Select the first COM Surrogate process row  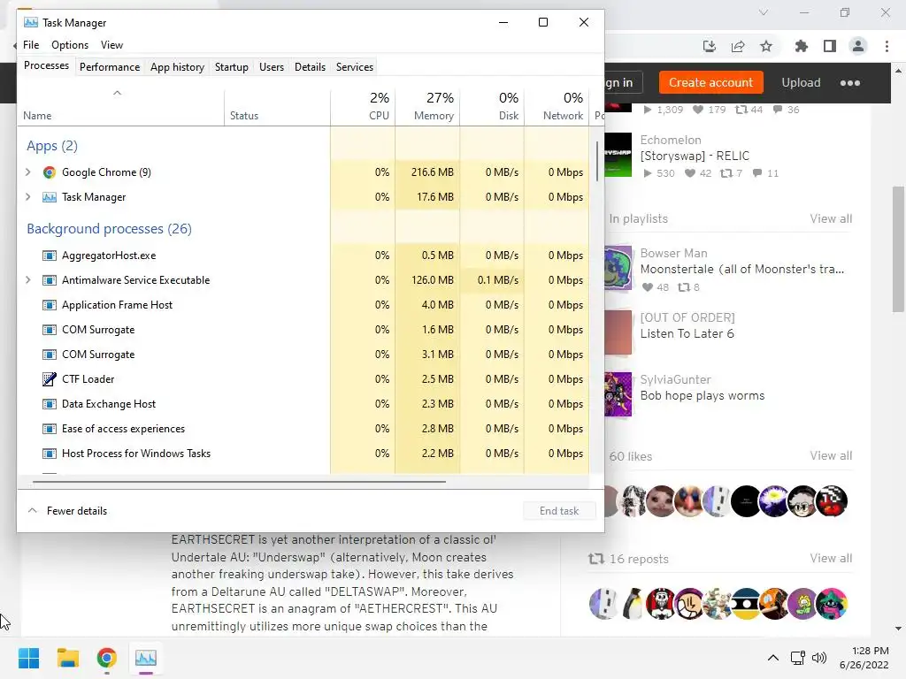pos(303,330)
